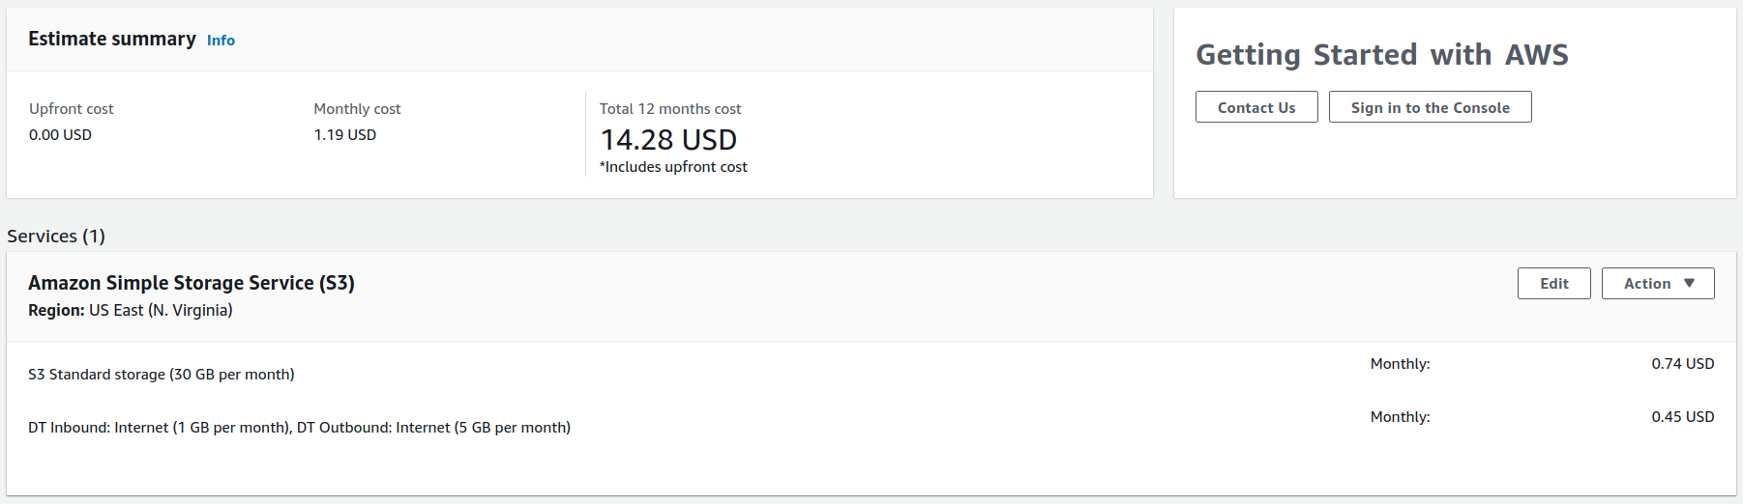Click the Getting Started with AWS heading
The height and width of the screenshot is (504, 1743).
click(x=1381, y=55)
